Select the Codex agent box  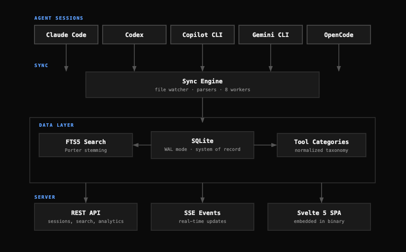134,35
